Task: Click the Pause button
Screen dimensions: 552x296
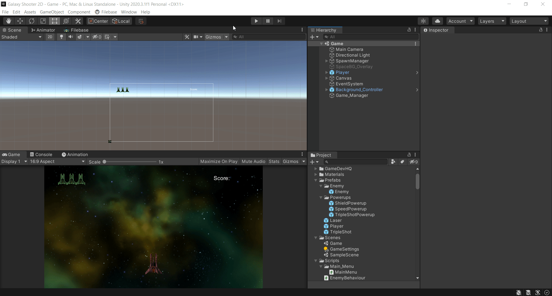Action: [x=268, y=21]
